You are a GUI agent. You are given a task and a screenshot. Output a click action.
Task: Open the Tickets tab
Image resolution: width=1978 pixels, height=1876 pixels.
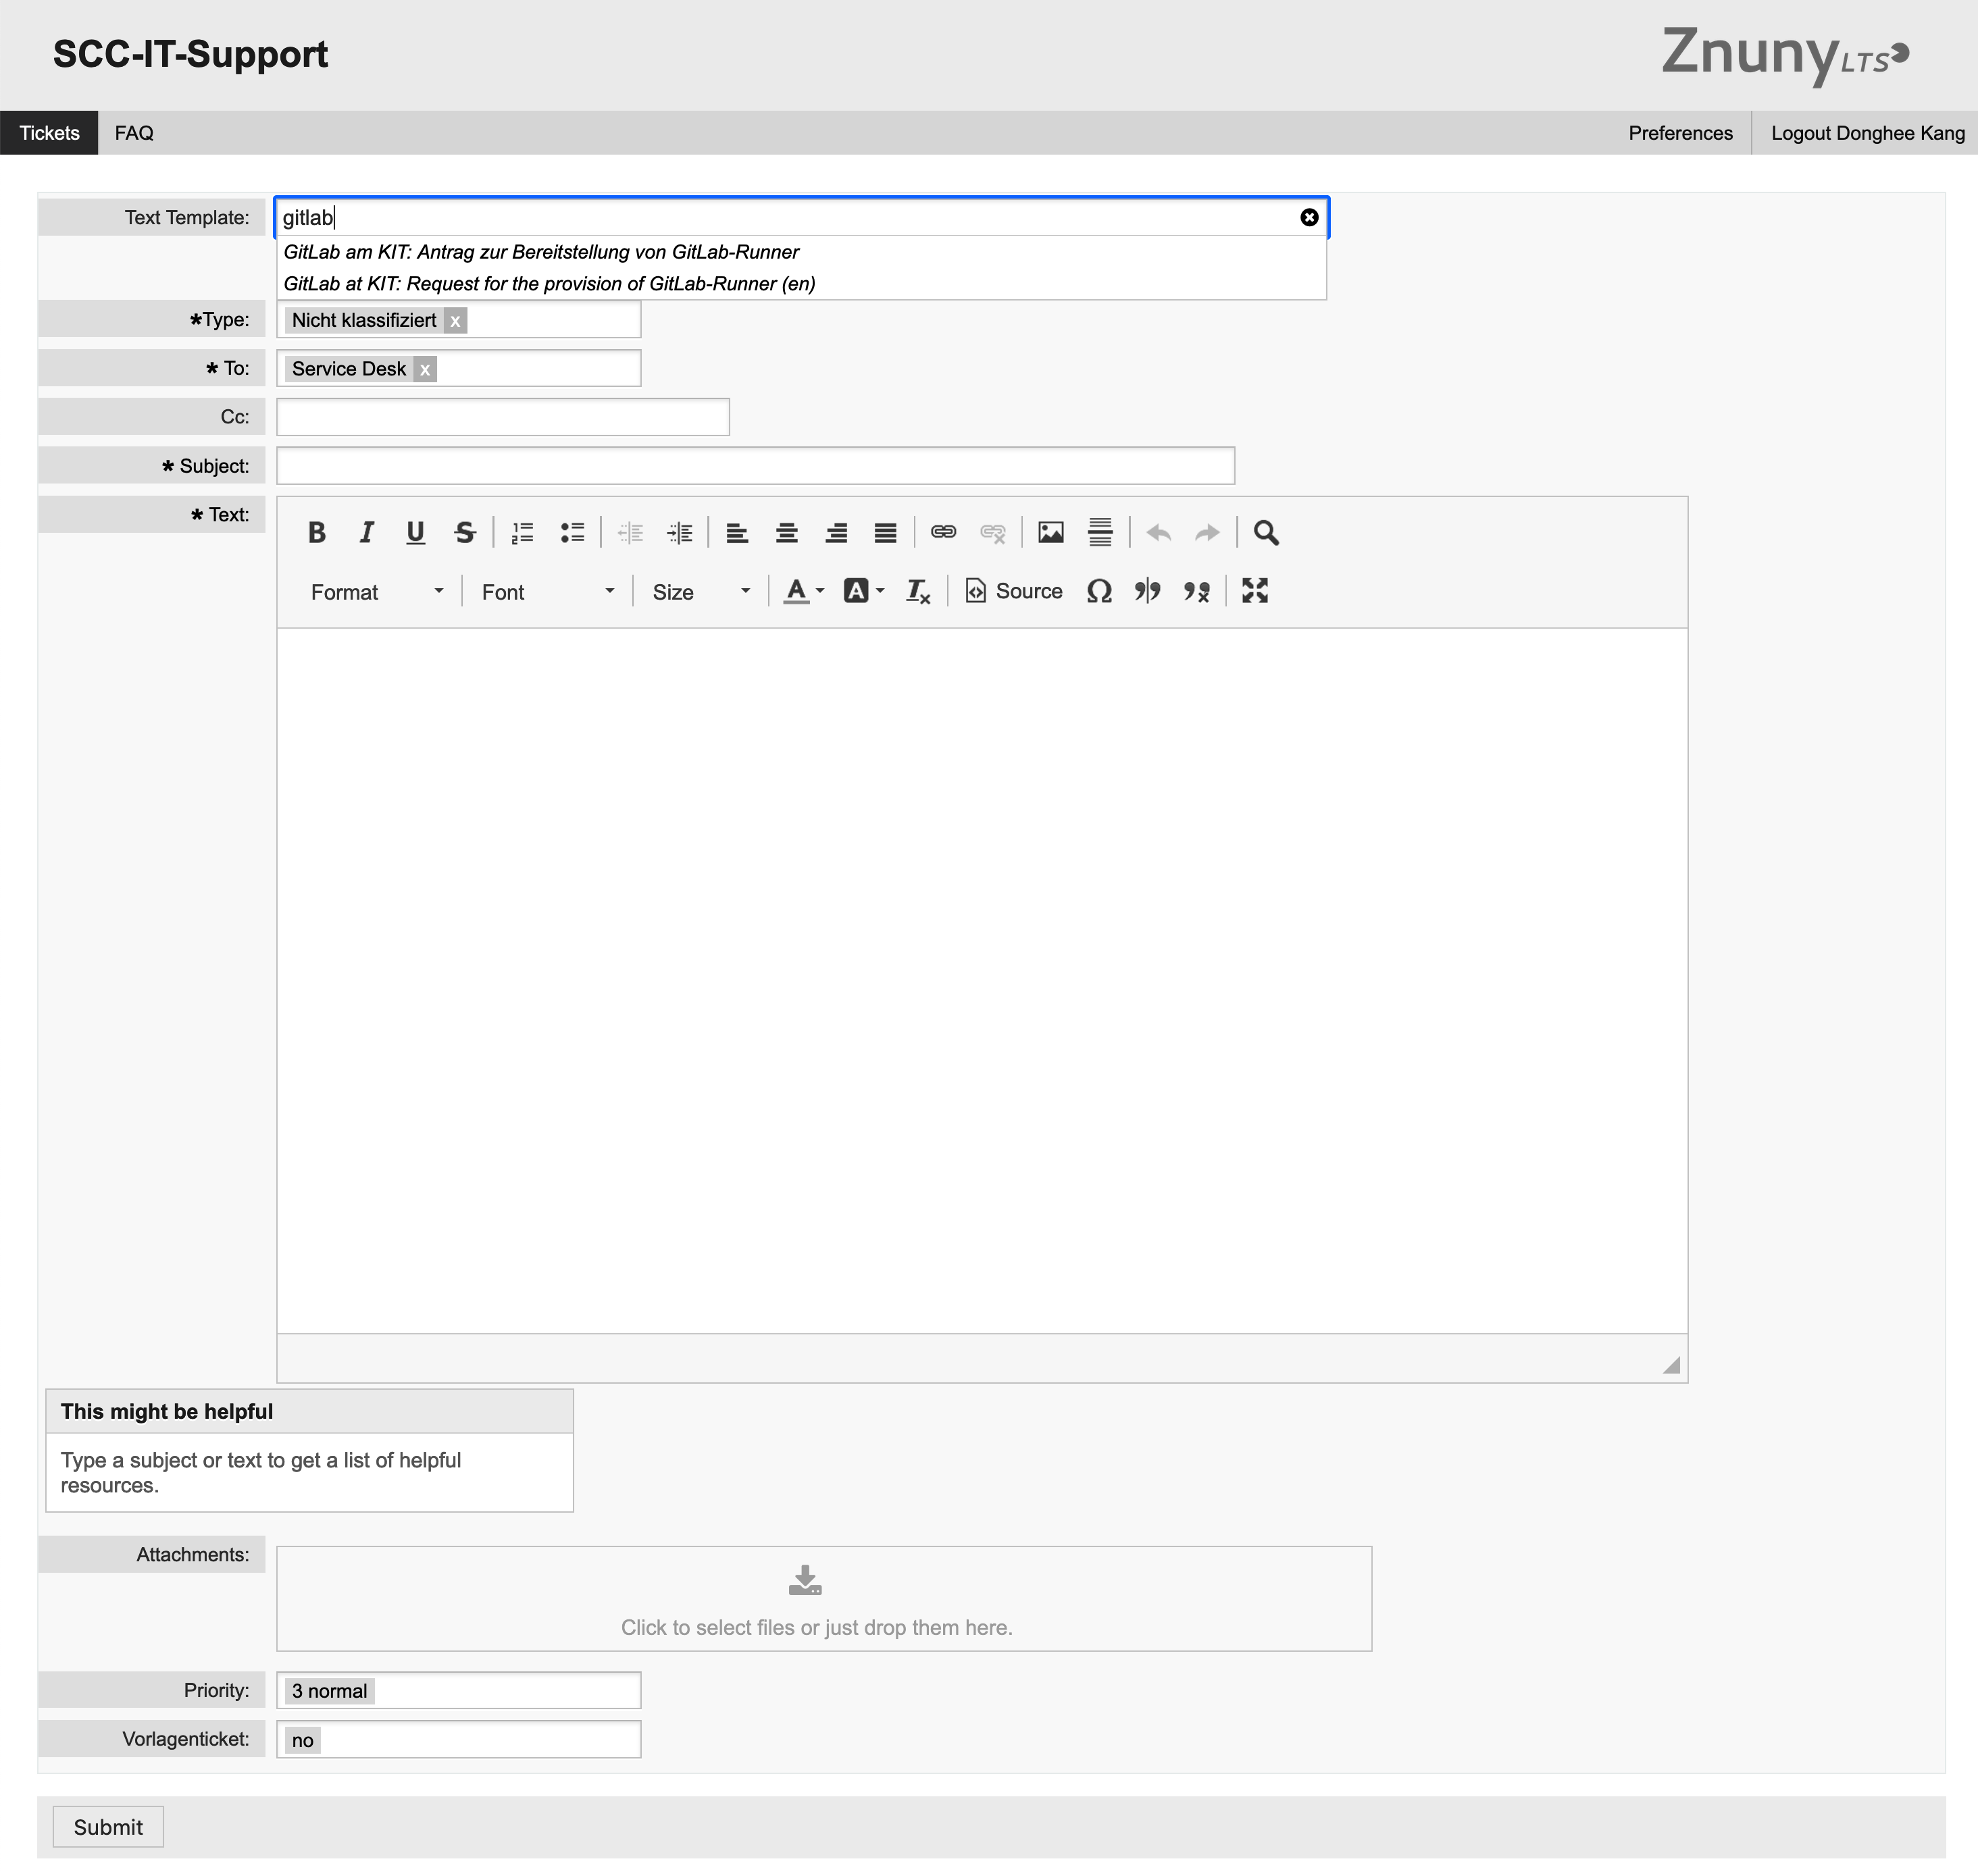[x=49, y=133]
